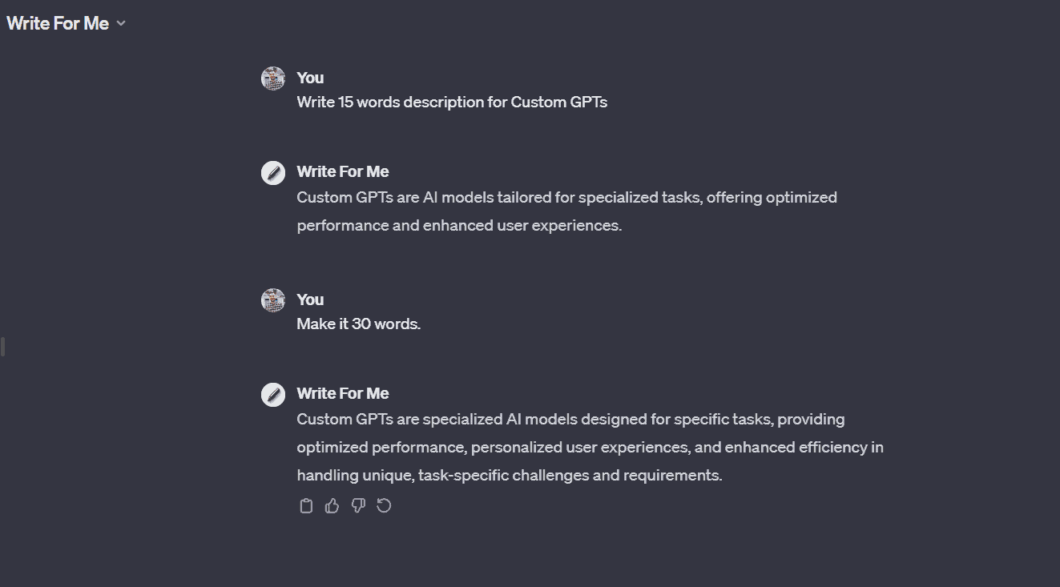Click the 30-word Custom GPTs response paragraph
Viewport: 1060px width, 587px height.
click(590, 447)
